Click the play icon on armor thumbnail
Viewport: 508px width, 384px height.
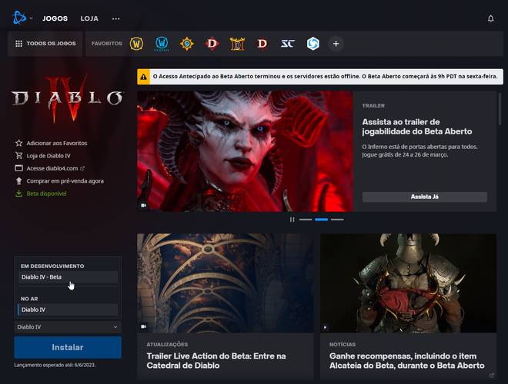(325, 327)
